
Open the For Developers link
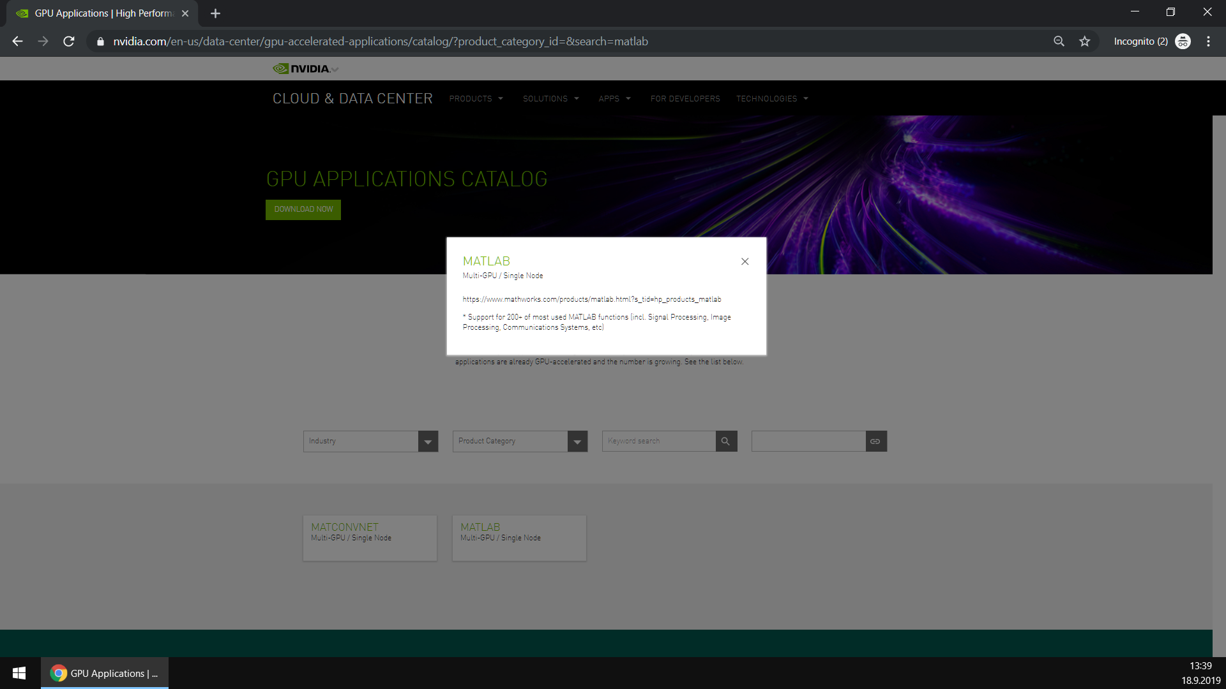(x=685, y=99)
